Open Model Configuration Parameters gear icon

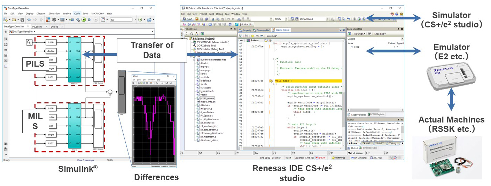(54, 19)
